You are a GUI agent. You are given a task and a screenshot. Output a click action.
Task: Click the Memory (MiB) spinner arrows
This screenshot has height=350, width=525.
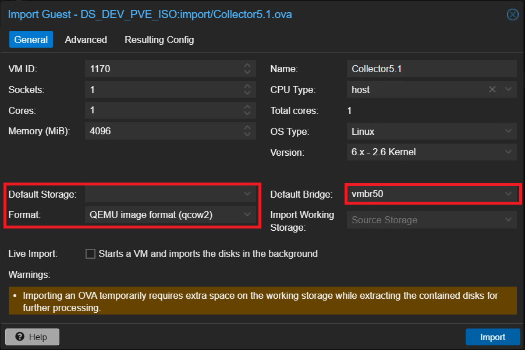pyautogui.click(x=247, y=131)
